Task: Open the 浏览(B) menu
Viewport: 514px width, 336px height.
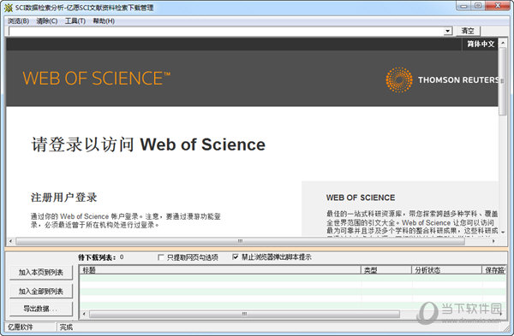Action: pyautogui.click(x=18, y=21)
